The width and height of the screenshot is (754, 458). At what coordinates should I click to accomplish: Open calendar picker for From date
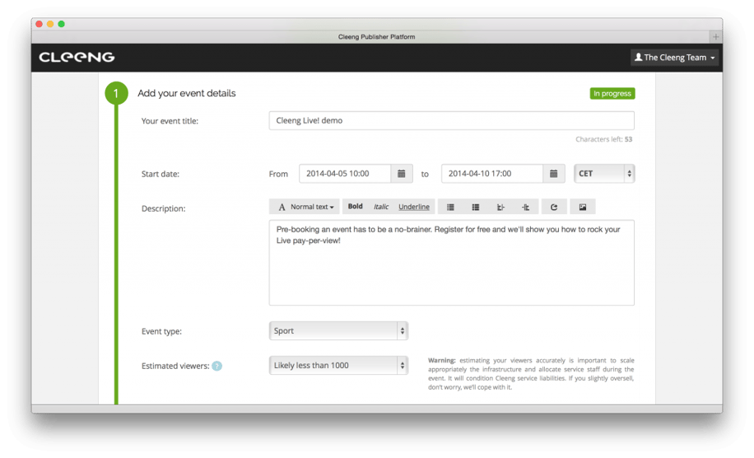(402, 174)
